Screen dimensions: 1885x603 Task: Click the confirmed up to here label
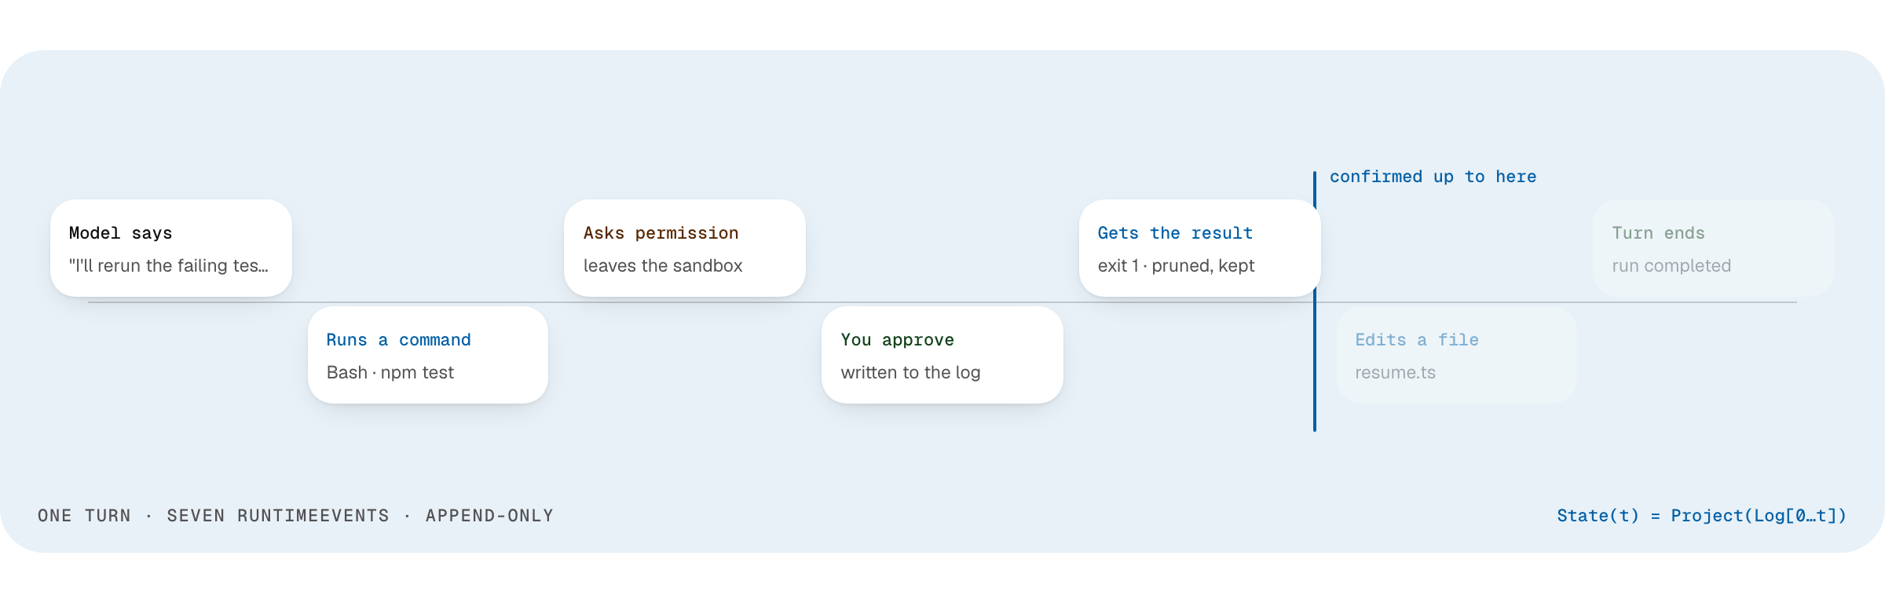[x=1433, y=177]
